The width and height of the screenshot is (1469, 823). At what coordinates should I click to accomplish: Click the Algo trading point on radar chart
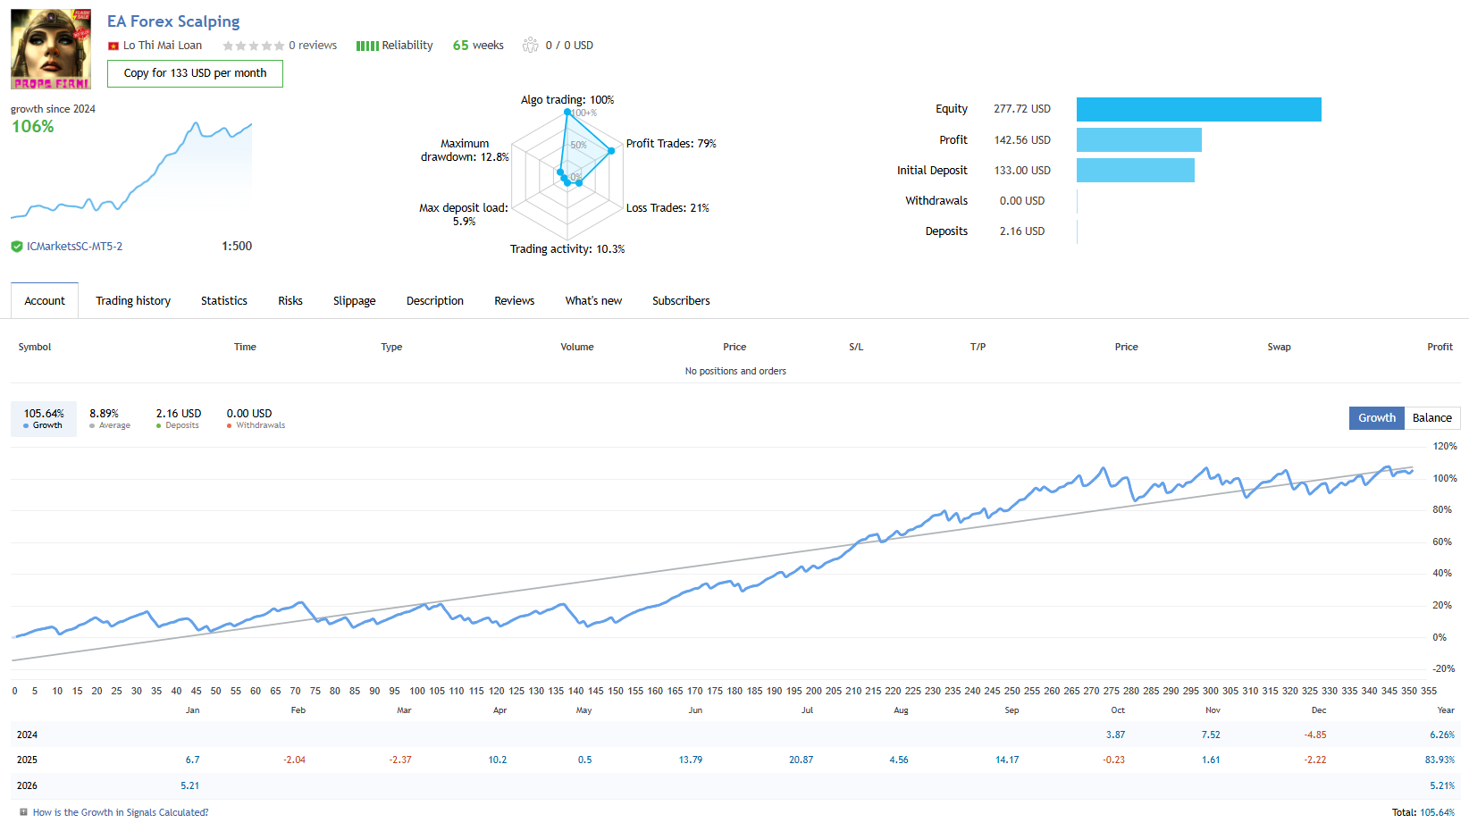click(x=567, y=113)
